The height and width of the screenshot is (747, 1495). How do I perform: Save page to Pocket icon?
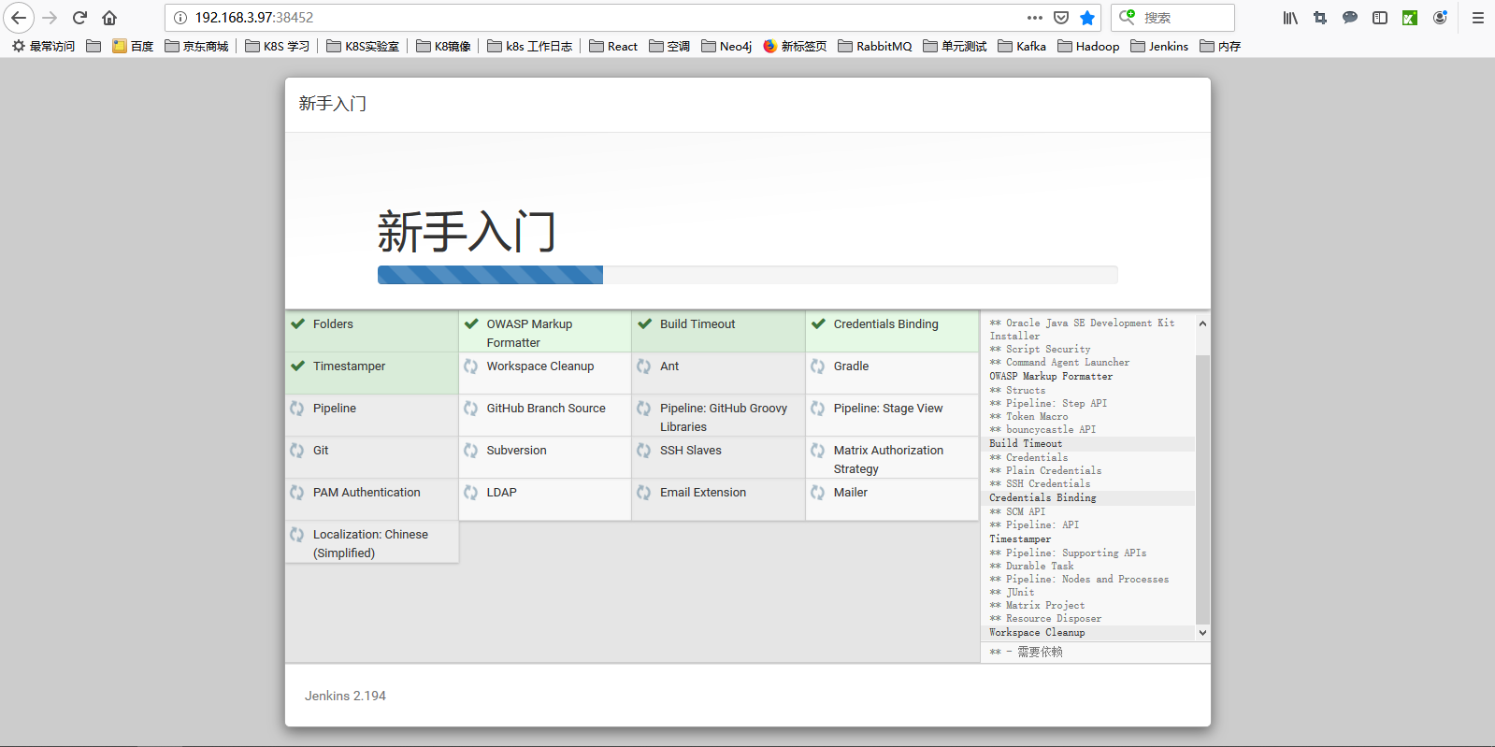(x=1060, y=18)
